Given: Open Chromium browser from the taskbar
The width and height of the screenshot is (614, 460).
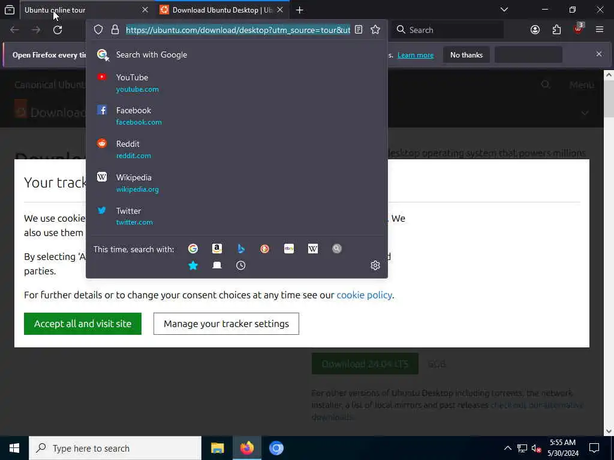Looking at the screenshot, I should point(276,448).
